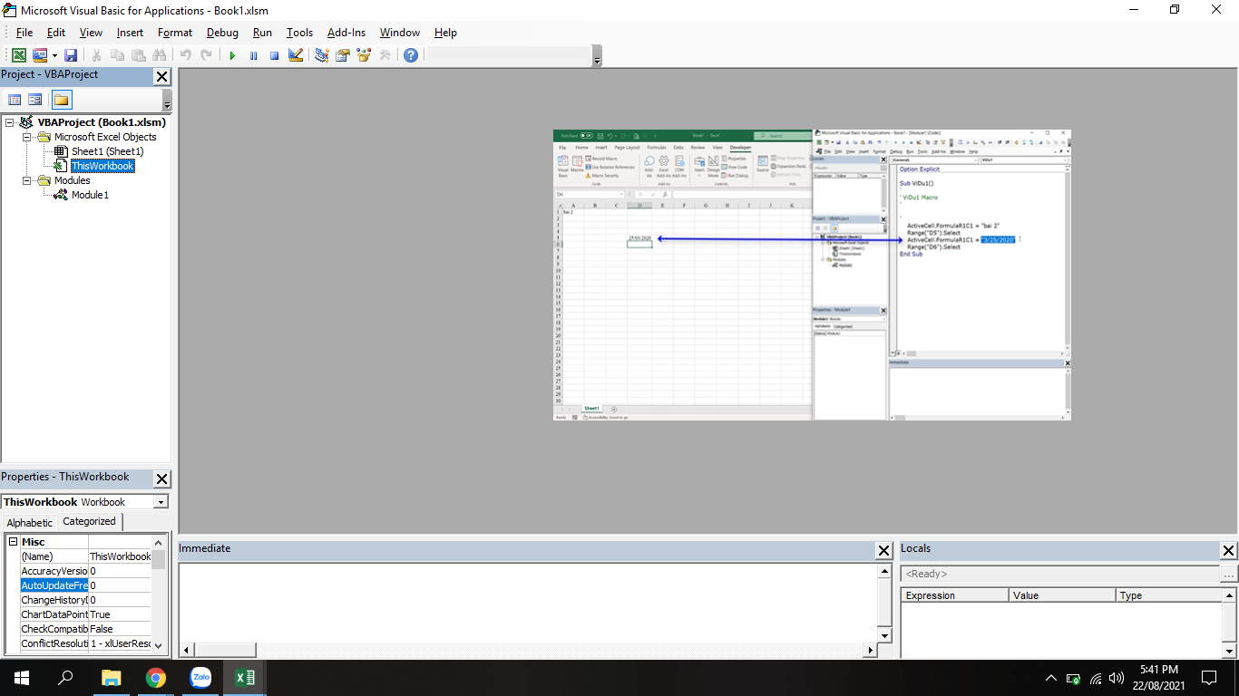Viewport: 1239px width, 696px height.
Task: Click the Break pause icon
Action: tap(253, 55)
